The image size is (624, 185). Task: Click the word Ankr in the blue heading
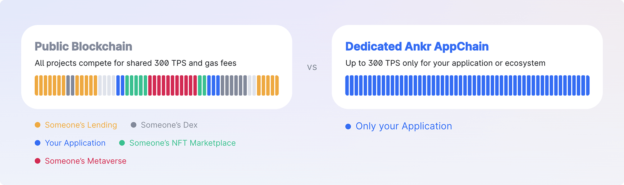point(418,46)
